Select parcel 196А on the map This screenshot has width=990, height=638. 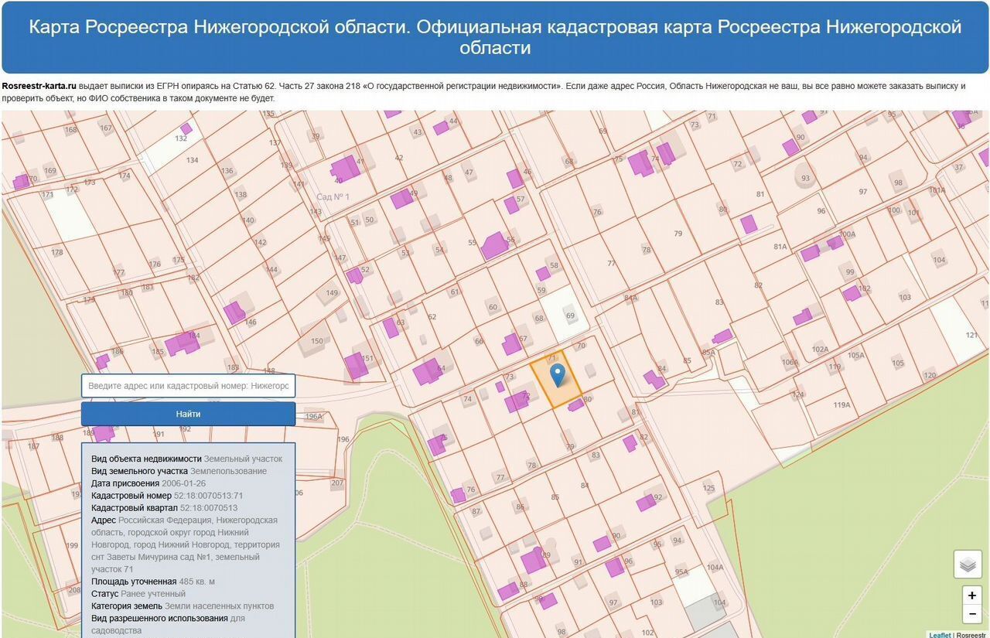pos(313,417)
